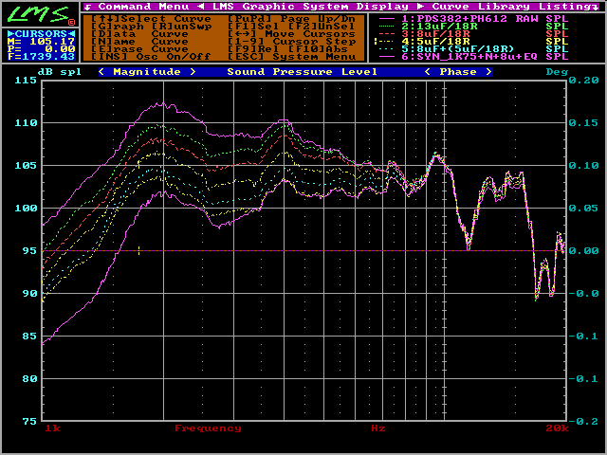Viewport: 607px width, 455px height.
Task: Click the down arrow after Curve Library Listing
Action: [595, 7]
